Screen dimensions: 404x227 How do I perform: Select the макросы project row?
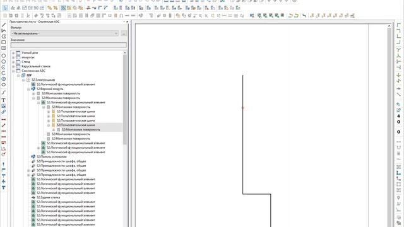(28, 57)
